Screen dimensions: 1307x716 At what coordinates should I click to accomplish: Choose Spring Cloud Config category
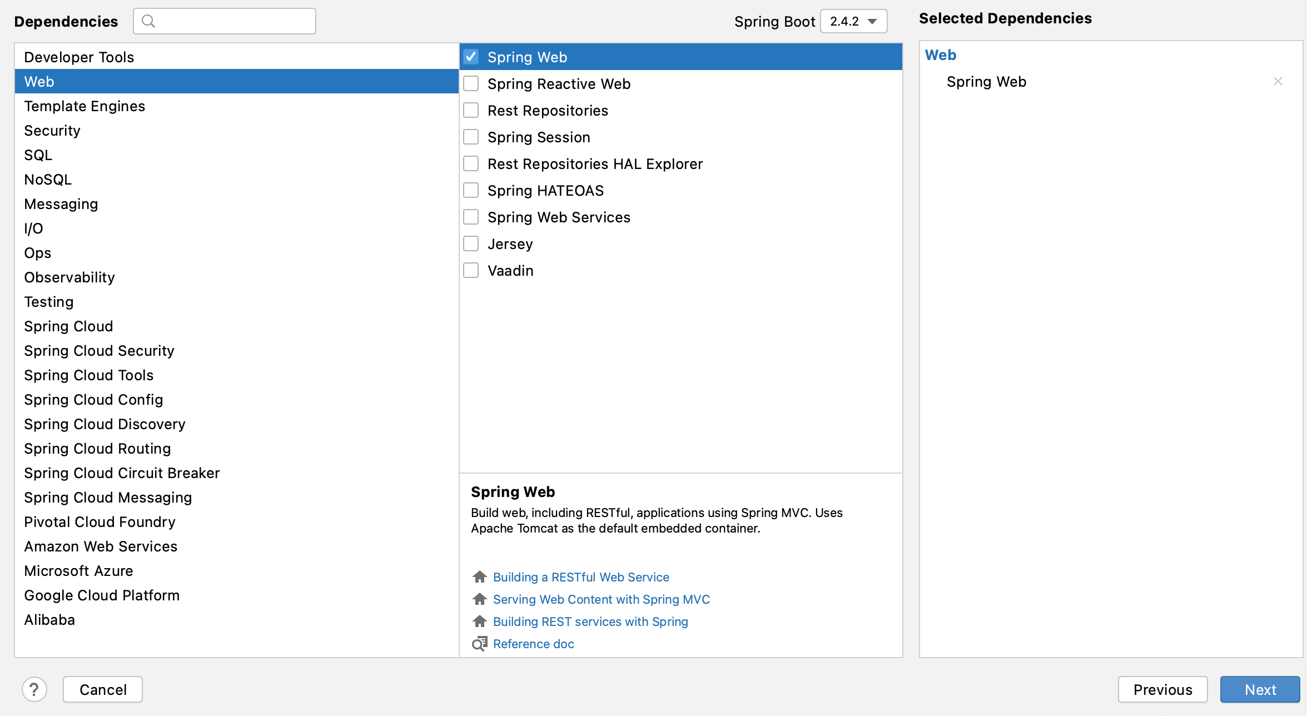point(237,399)
